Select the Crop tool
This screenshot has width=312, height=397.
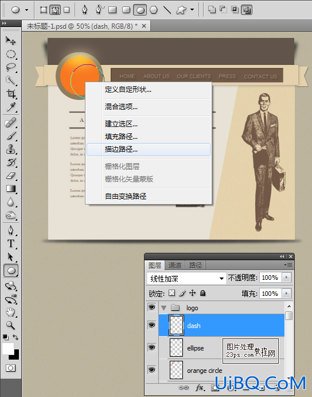(11, 94)
